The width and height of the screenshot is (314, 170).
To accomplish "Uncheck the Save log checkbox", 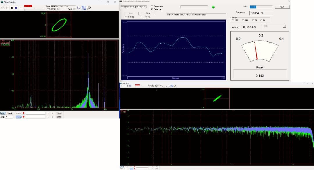I will pos(152,9).
